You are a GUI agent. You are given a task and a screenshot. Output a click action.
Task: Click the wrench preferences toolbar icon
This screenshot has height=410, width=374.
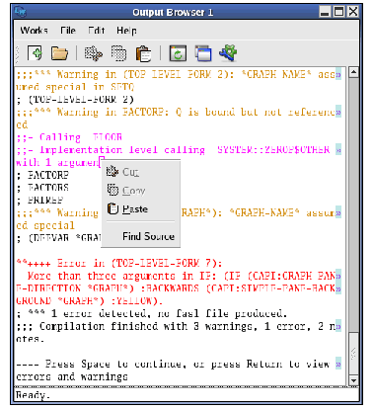tap(228, 53)
